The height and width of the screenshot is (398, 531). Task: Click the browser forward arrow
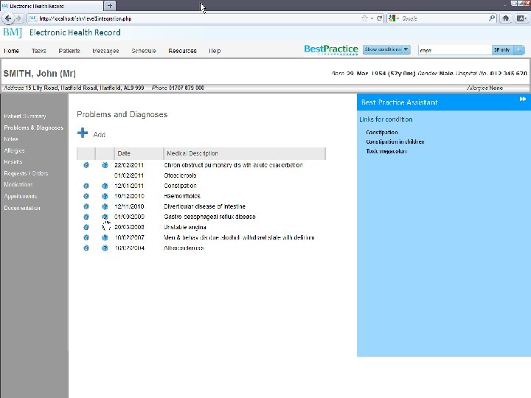point(18,18)
